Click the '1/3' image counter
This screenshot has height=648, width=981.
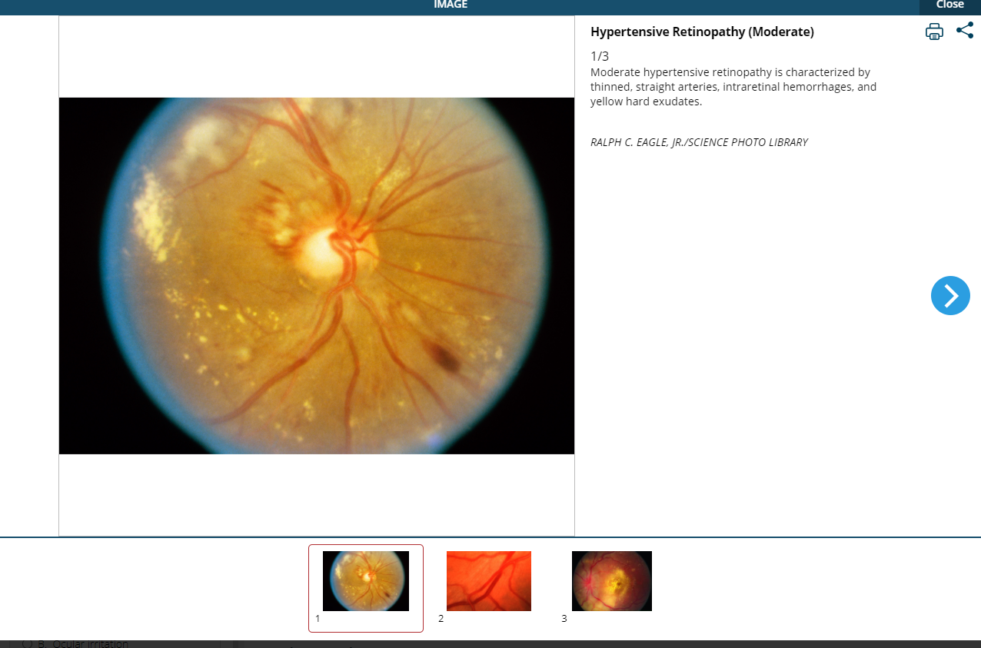(600, 56)
